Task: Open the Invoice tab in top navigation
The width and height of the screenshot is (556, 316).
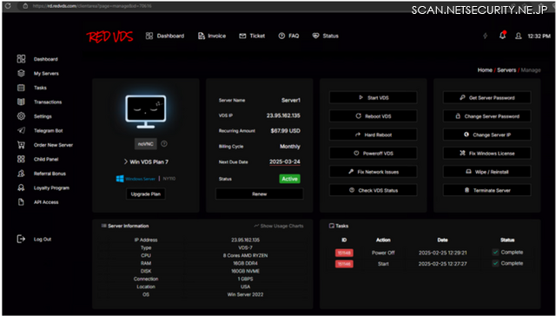Action: tap(212, 36)
